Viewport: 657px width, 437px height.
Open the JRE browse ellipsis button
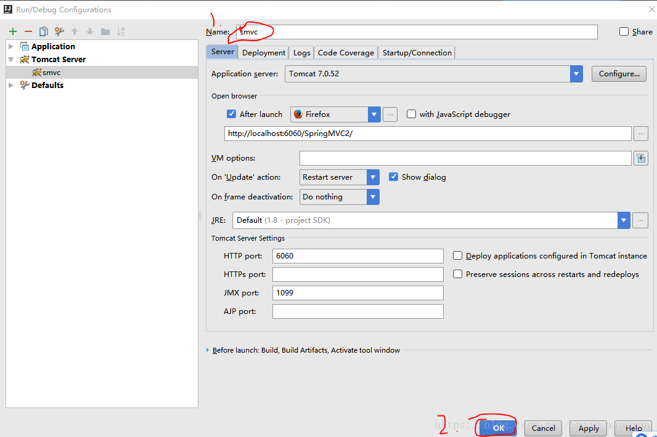pyautogui.click(x=640, y=220)
